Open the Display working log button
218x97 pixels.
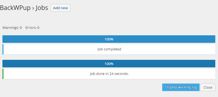click(181, 87)
